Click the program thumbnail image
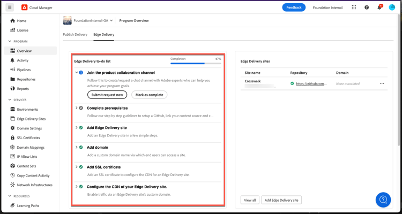 click(x=68, y=20)
